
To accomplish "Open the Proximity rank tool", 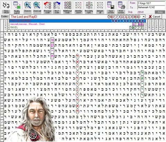I will (x=89, y=7).
